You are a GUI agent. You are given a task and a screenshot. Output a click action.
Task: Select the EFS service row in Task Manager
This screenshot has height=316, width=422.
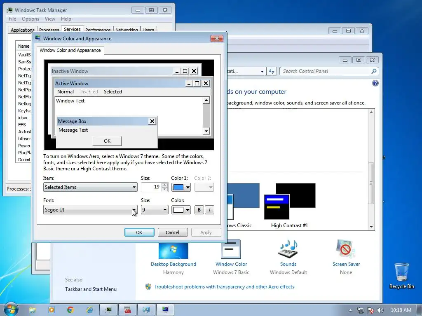[x=23, y=125]
